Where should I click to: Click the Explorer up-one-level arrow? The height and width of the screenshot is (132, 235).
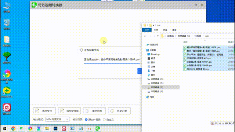click(158, 36)
